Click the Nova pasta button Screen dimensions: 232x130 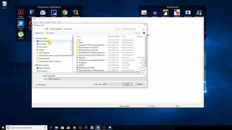coord(50,33)
